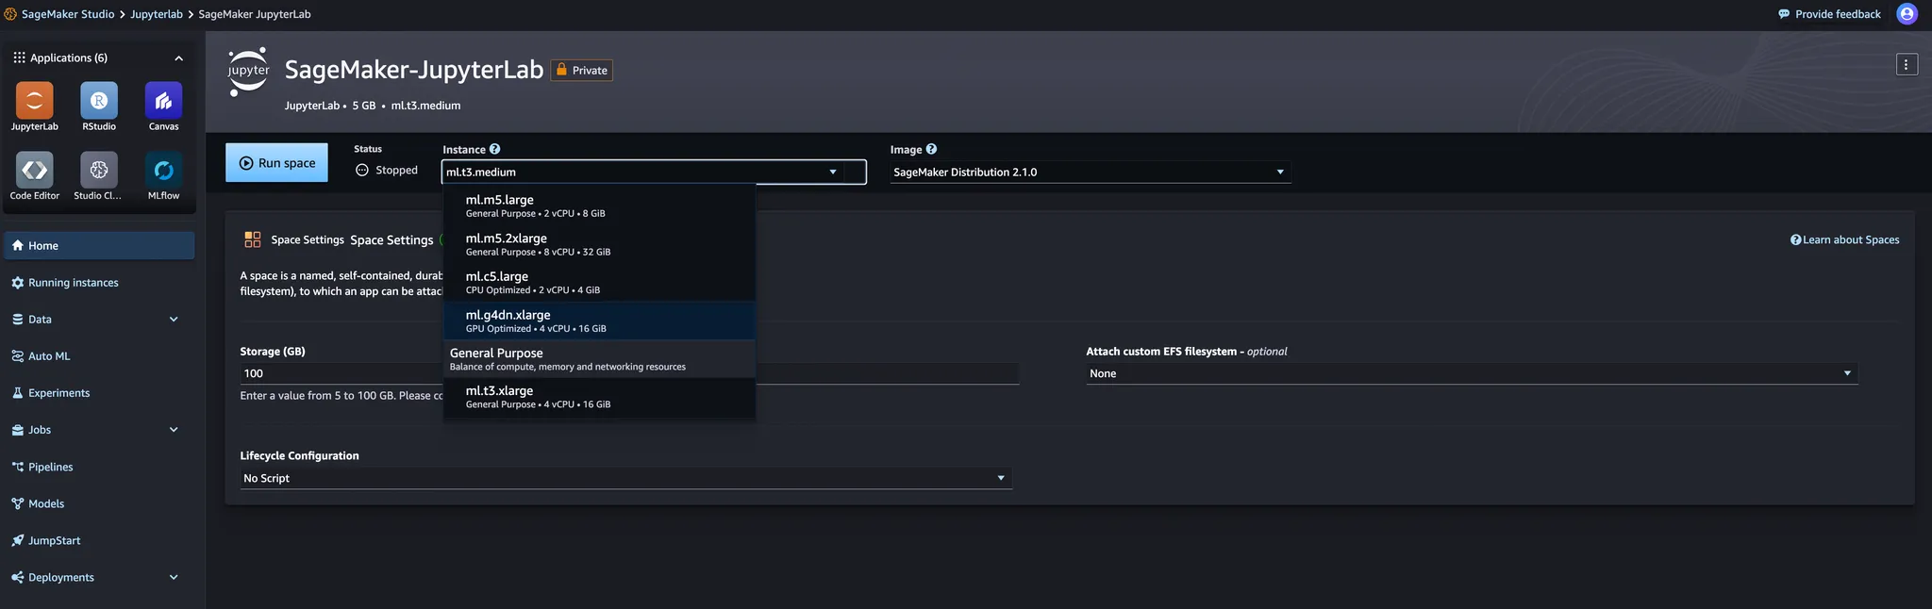Click the Provide feedback link

(1829, 14)
